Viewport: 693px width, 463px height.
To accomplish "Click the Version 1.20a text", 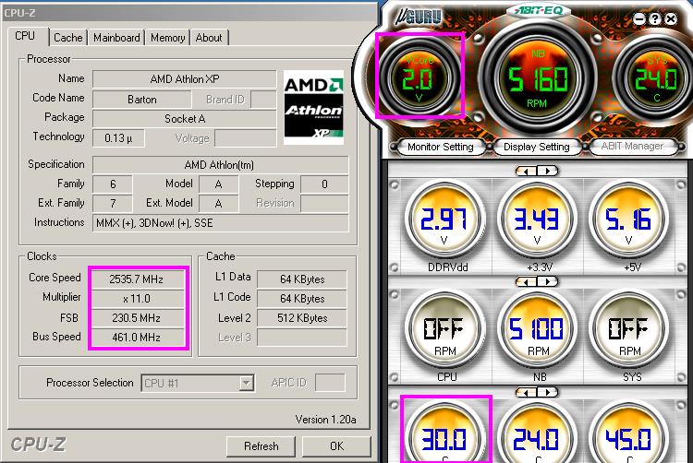I will tap(326, 420).
